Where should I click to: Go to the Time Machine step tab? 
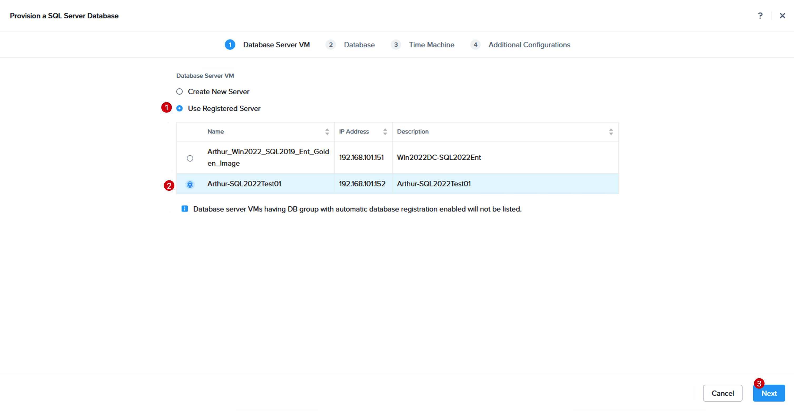pyautogui.click(x=432, y=45)
